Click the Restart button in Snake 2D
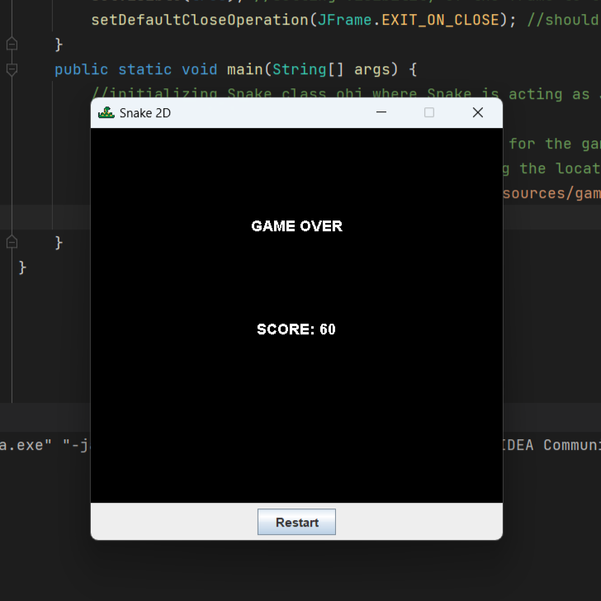 click(296, 522)
